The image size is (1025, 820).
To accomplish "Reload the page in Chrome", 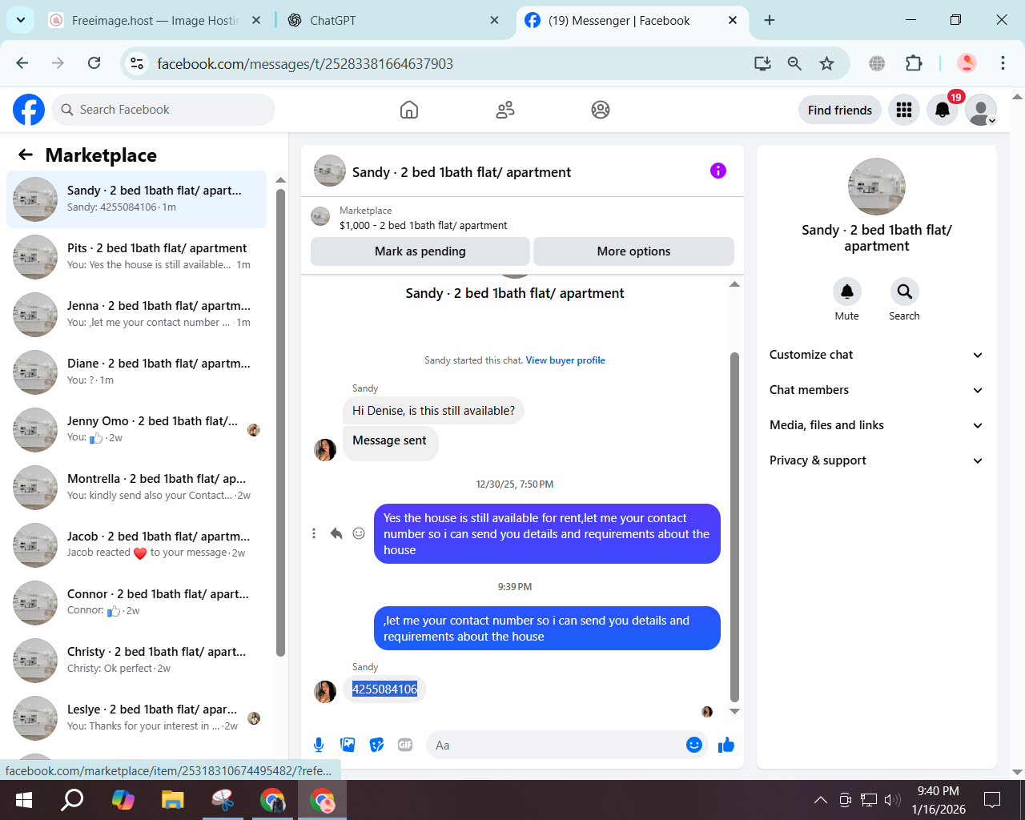I will [94, 63].
